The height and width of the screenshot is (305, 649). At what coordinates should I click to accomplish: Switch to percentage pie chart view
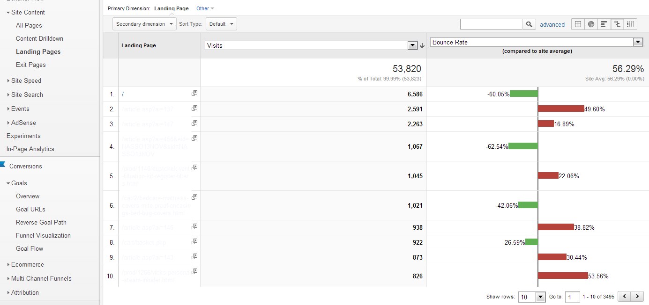coord(591,24)
